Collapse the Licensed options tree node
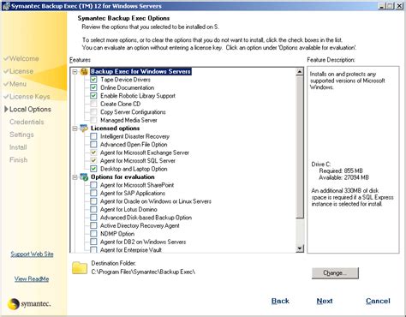This screenshot has width=406, height=317. pyautogui.click(x=75, y=129)
